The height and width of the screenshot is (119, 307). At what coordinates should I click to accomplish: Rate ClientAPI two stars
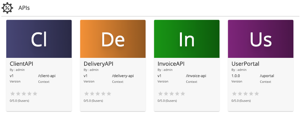click(x=18, y=94)
